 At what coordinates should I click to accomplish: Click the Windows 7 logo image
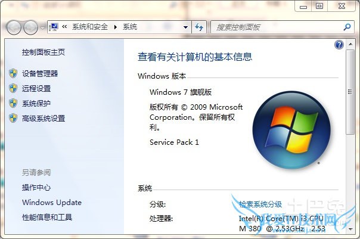pyautogui.click(x=291, y=130)
